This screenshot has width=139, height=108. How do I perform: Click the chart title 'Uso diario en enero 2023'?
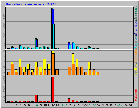[x=31, y=4]
